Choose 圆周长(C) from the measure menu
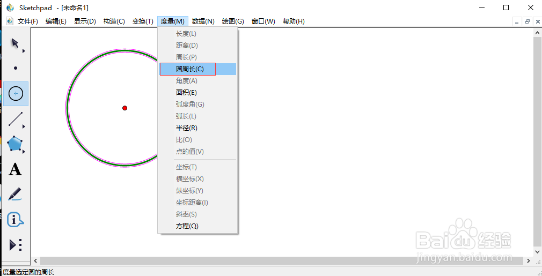Viewport: 542px width, 276px height. pos(197,69)
